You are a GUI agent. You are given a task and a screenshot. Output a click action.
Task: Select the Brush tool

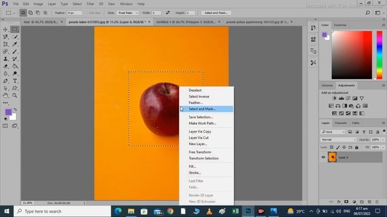pos(15,52)
